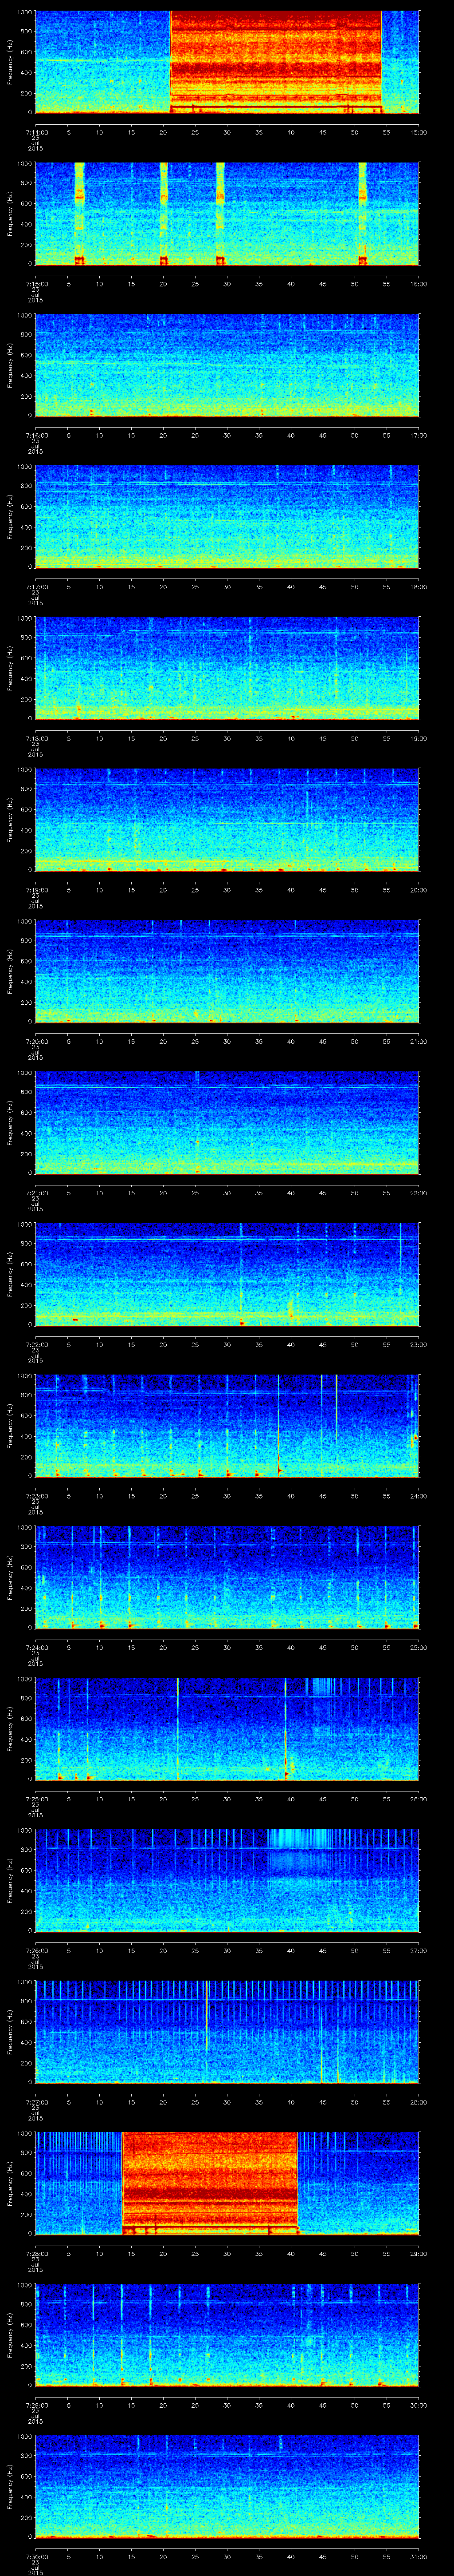454x2576 pixels.
Task: Click the 7:28:00 start time label
Action: [37, 2254]
